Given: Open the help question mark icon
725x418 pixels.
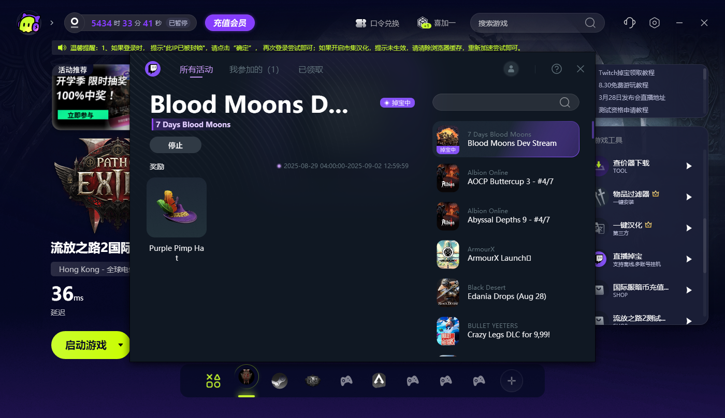Looking at the screenshot, I should tap(557, 69).
